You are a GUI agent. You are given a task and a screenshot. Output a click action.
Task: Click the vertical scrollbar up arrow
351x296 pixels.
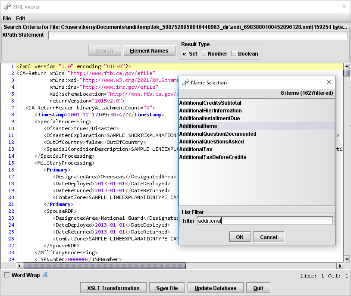pos(347,66)
